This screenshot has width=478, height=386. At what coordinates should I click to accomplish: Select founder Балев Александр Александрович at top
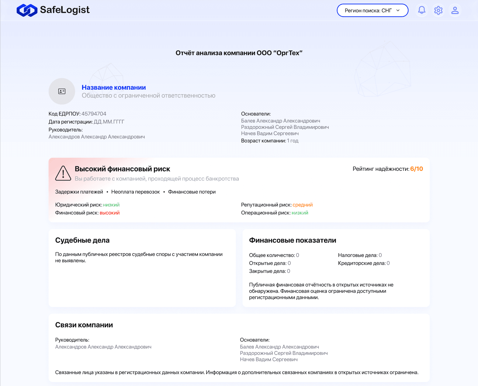click(281, 121)
